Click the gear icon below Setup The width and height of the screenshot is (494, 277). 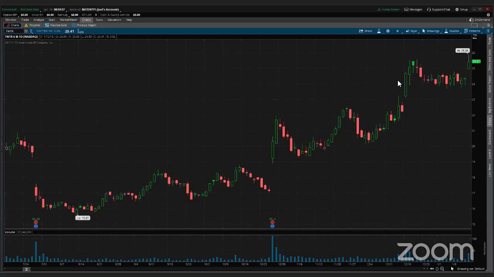[x=488, y=15]
